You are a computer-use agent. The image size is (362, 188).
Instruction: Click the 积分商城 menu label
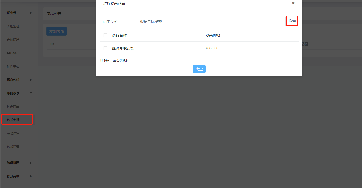click(x=13, y=176)
